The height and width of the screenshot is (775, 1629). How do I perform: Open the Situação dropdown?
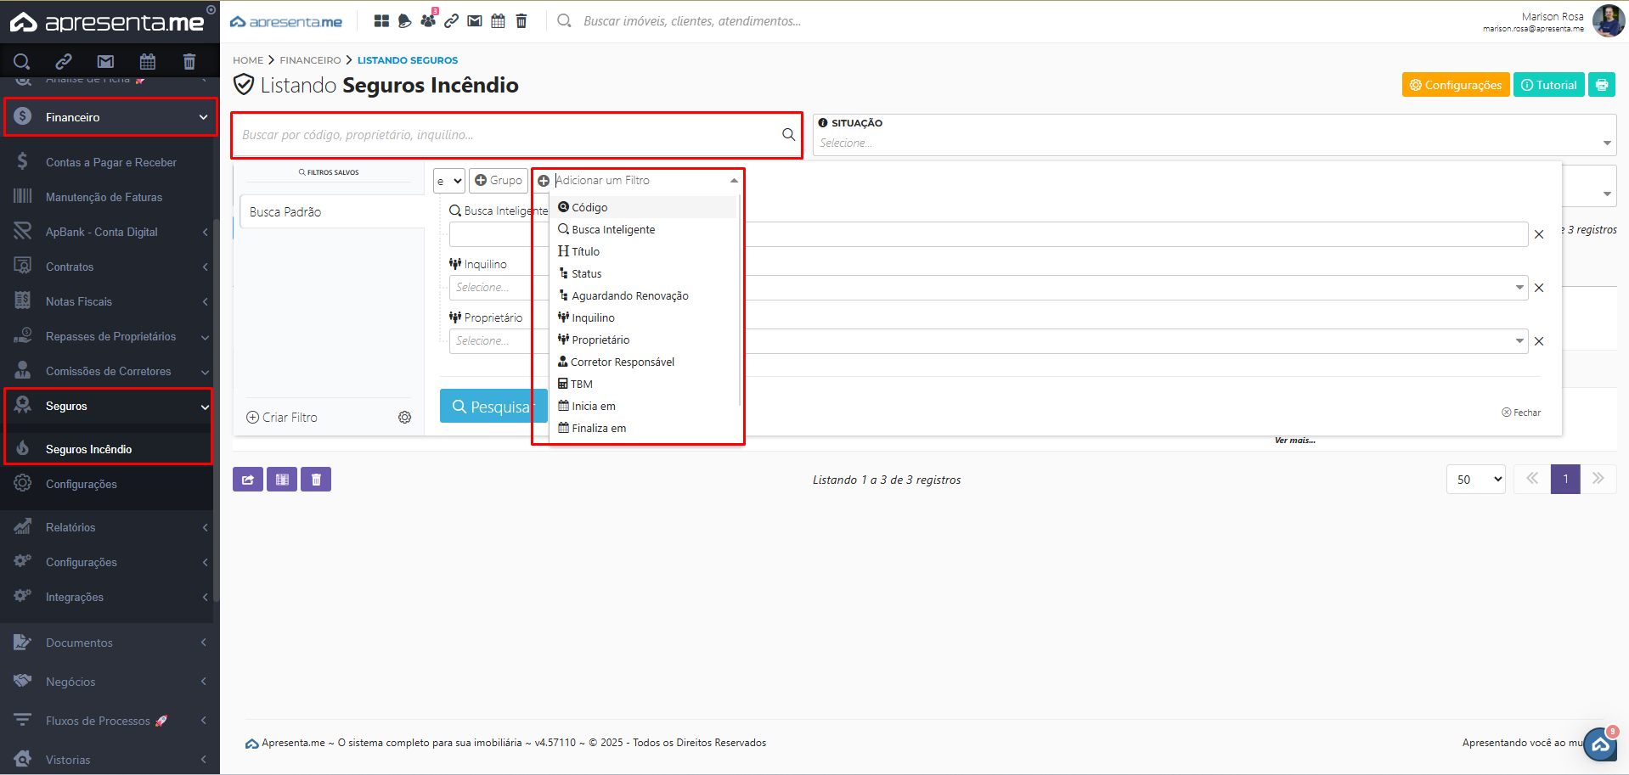[x=1213, y=143]
